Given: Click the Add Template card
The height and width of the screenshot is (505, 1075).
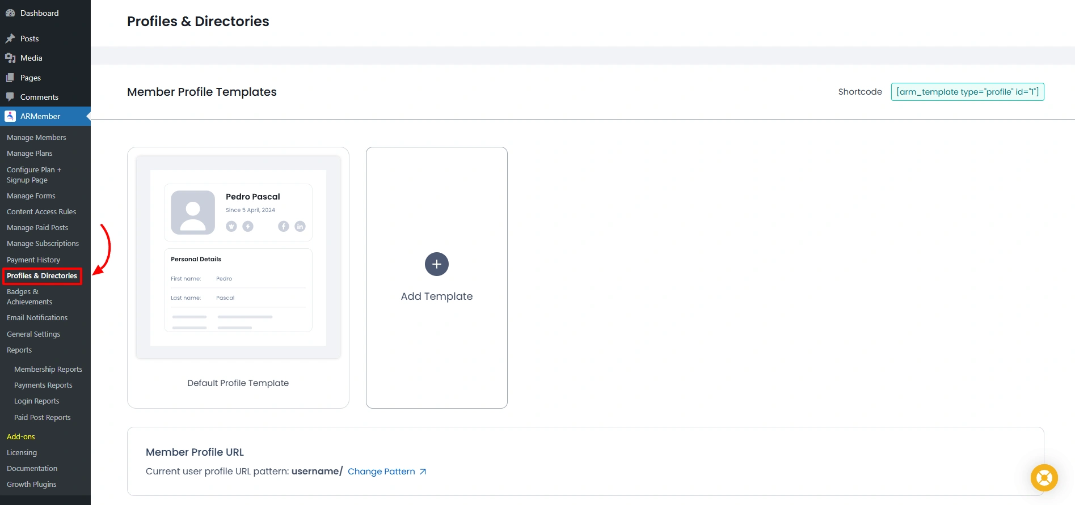Looking at the screenshot, I should 437,278.
